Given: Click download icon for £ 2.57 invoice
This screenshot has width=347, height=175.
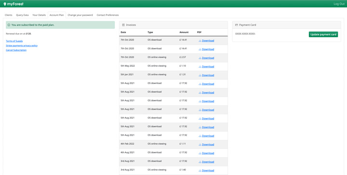Looking at the screenshot, I should coord(200,58).
